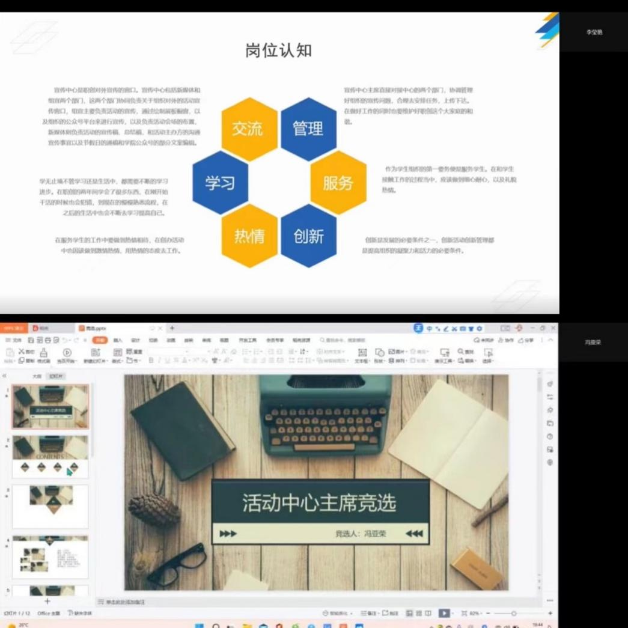628x628 pixels.
Task: Switch to normal view in status bar
Action: [x=409, y=613]
